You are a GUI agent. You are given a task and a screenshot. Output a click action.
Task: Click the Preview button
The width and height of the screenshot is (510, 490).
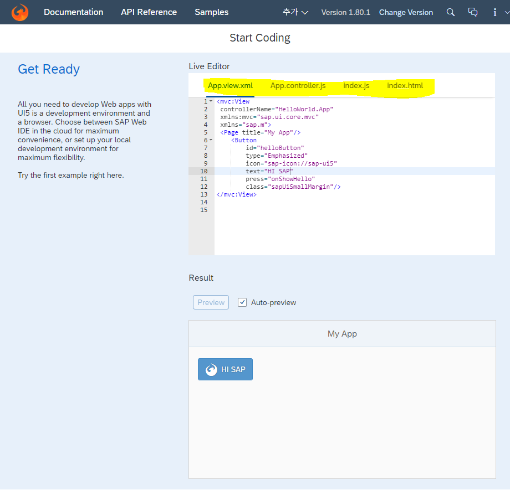point(211,302)
